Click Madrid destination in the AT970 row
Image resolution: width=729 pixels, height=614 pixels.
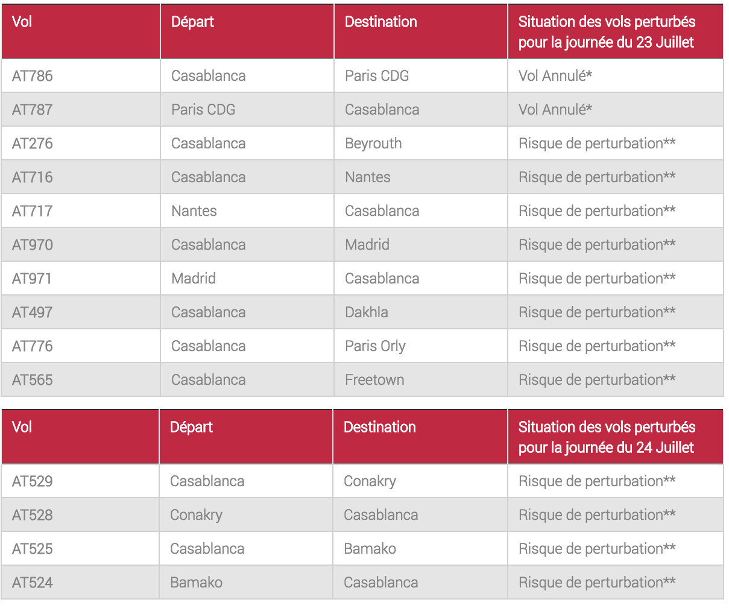[x=367, y=245]
